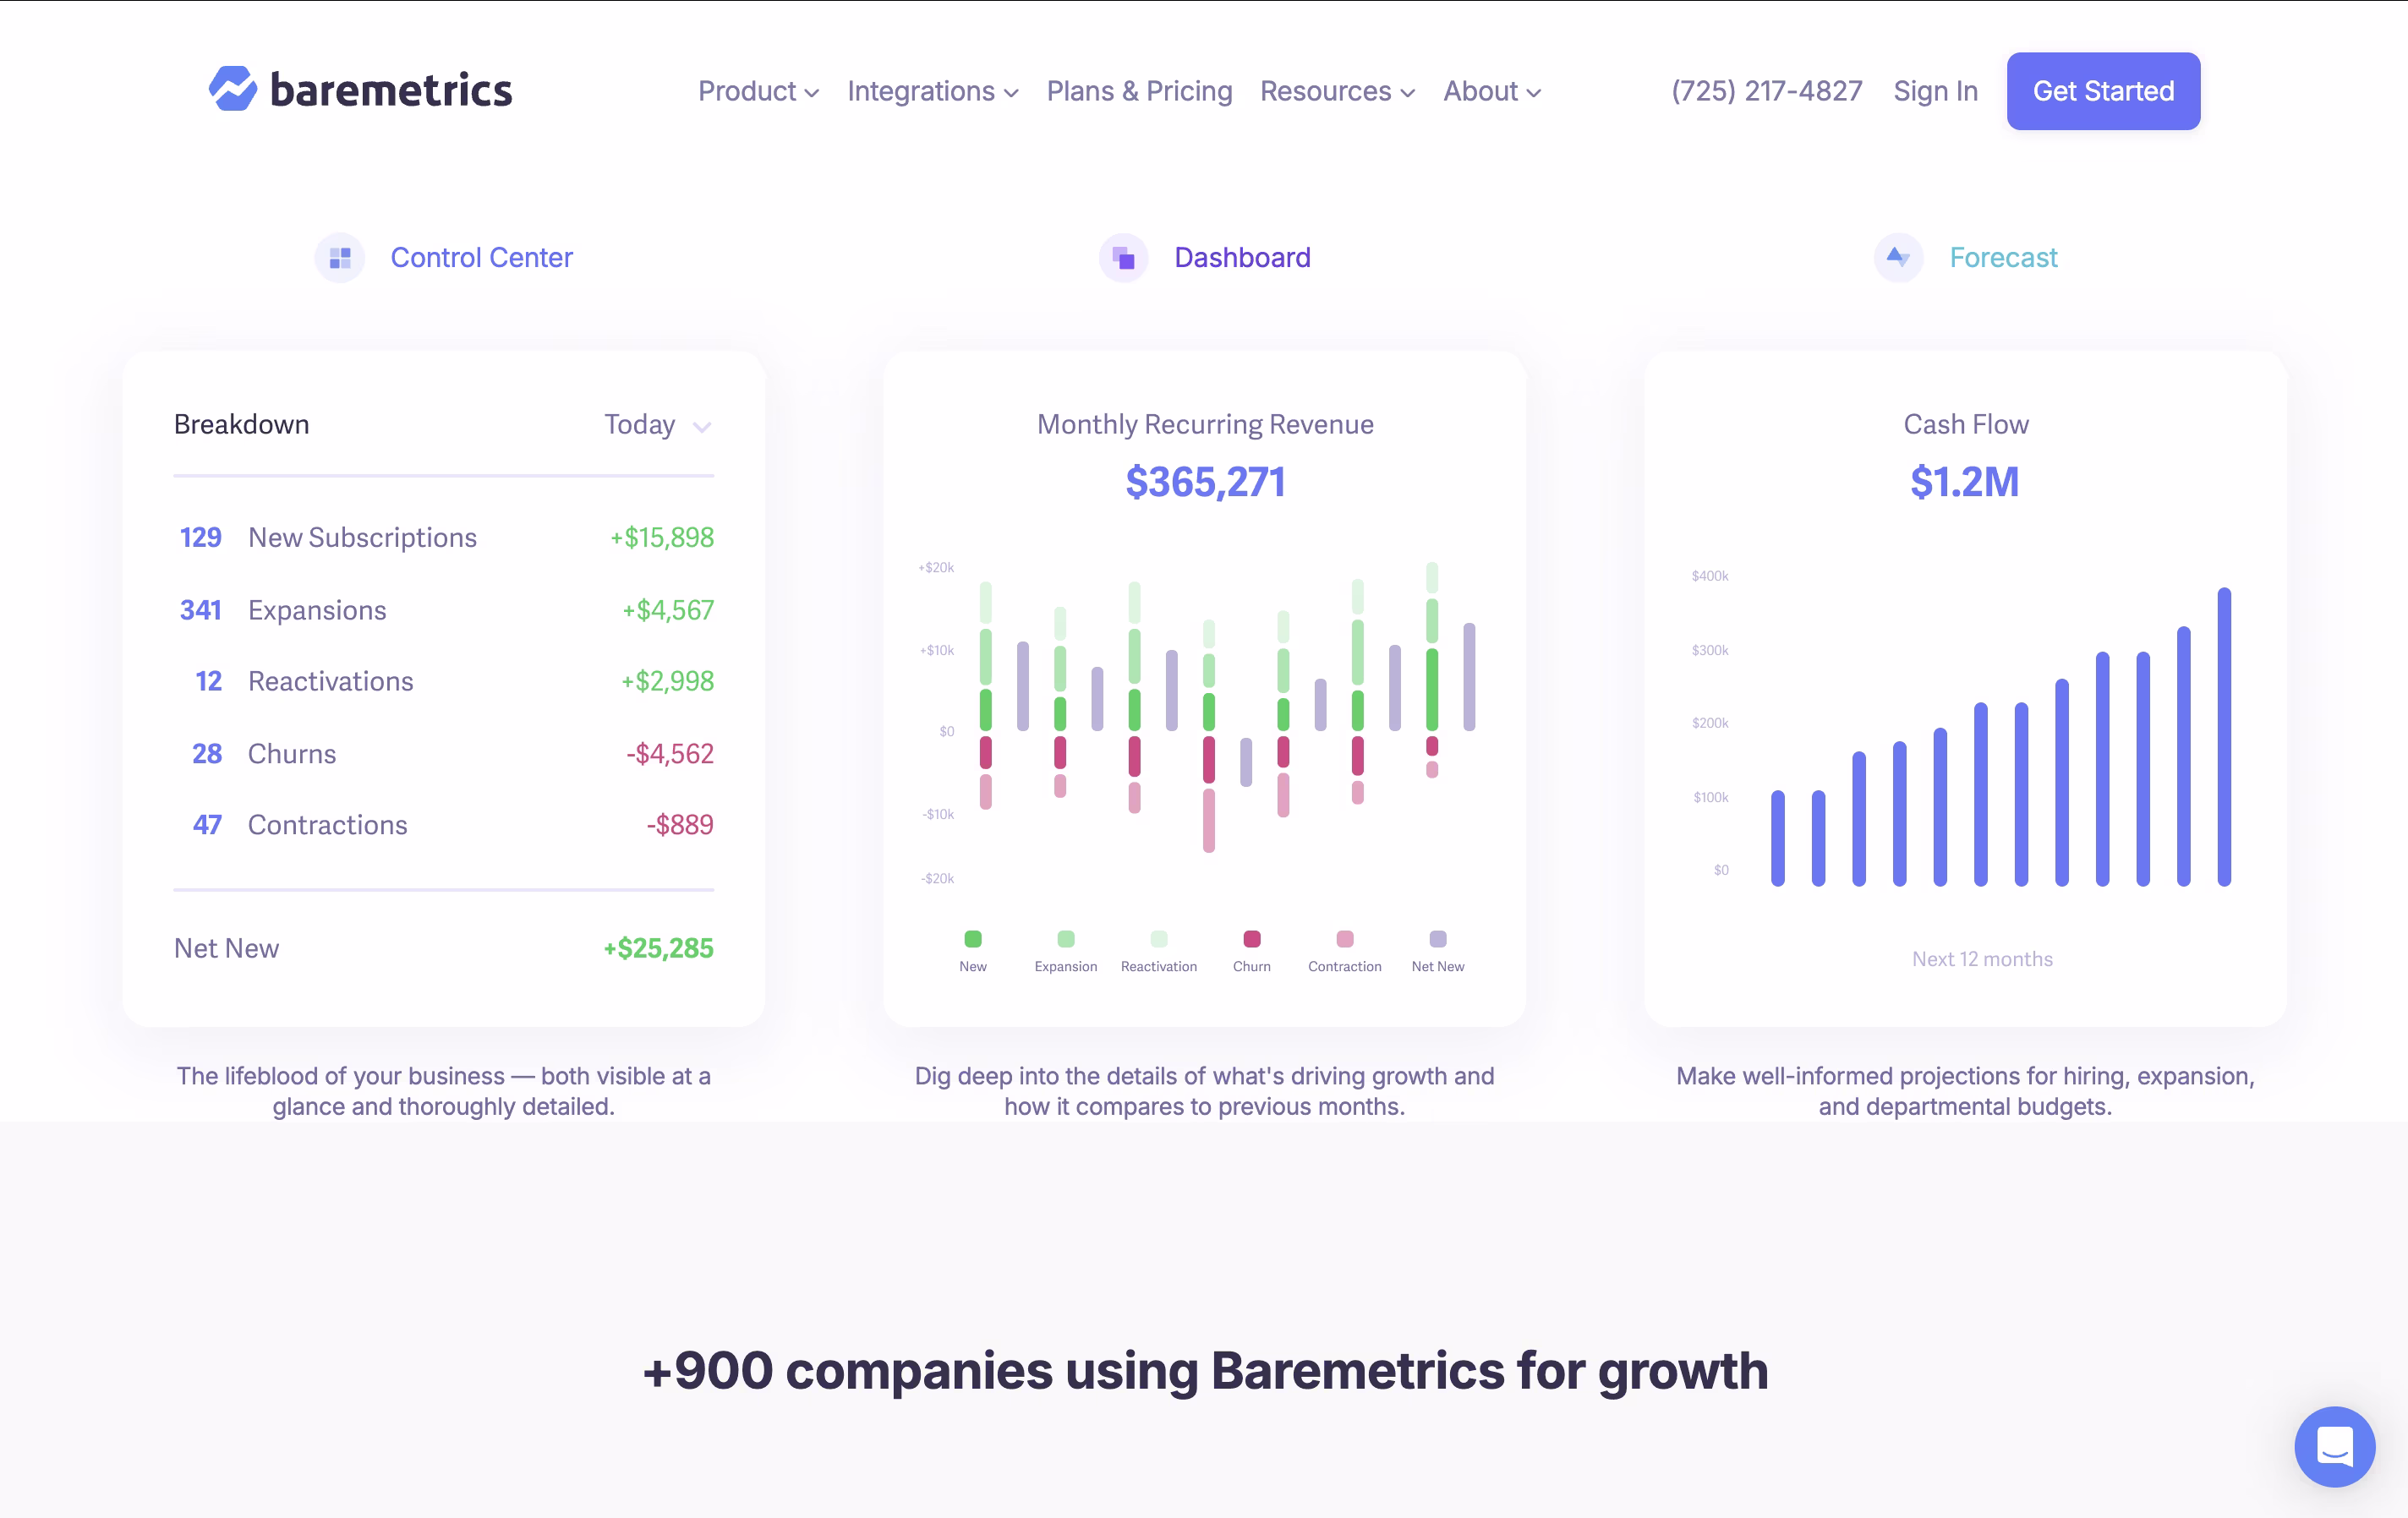Click the -$4,562 churn value

[x=670, y=753]
